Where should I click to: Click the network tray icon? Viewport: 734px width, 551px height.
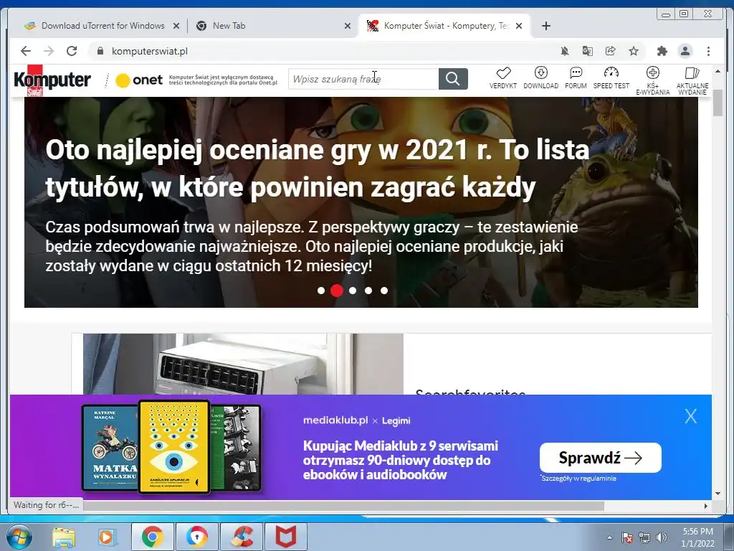[644, 537]
